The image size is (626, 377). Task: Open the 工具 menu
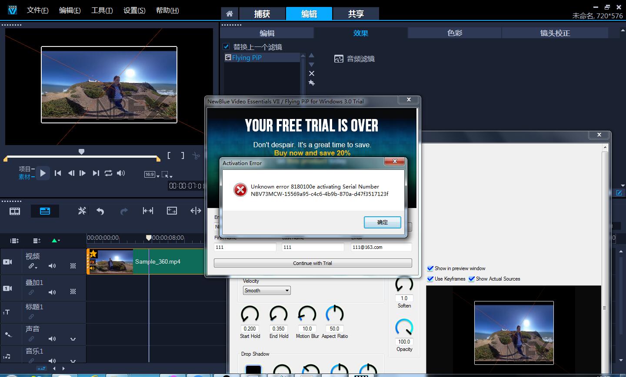[102, 10]
